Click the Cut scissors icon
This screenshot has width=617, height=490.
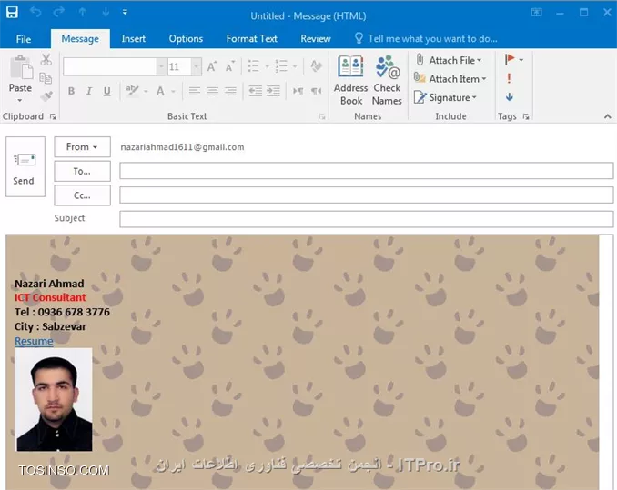(x=46, y=60)
